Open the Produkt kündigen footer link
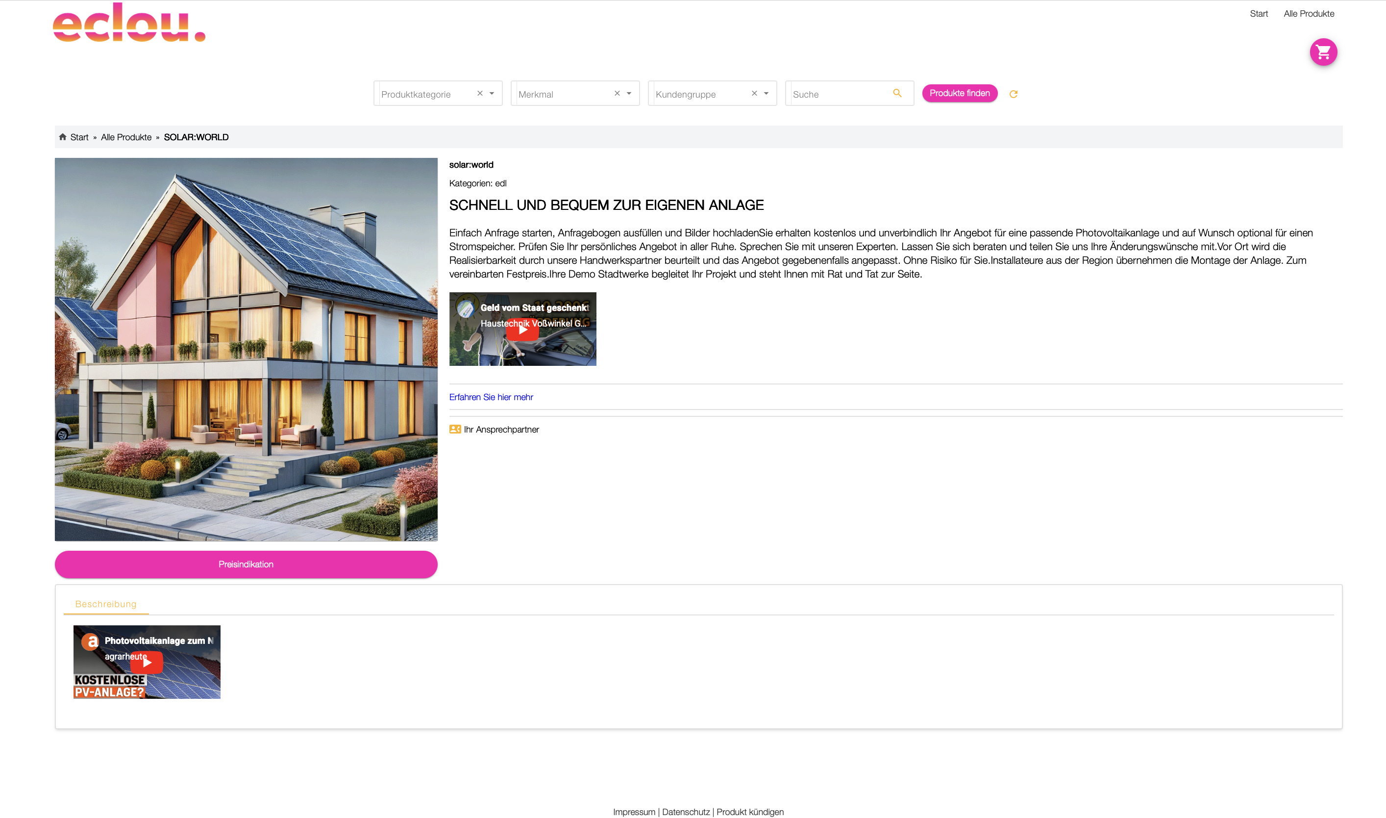1386x818 pixels. tap(750, 812)
